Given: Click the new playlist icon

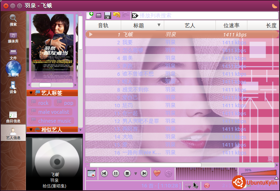Looking at the screenshot, I should point(90,15).
